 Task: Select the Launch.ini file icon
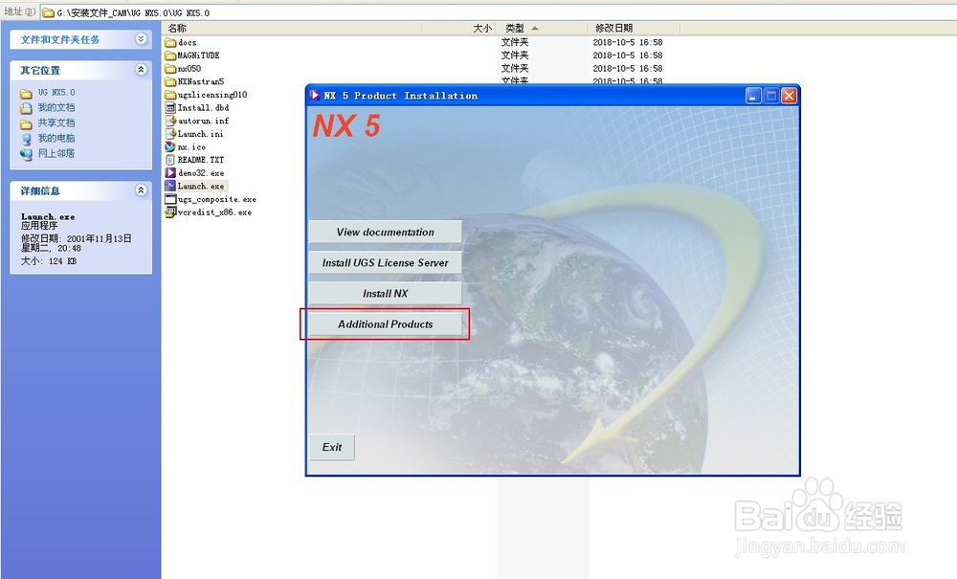click(x=170, y=134)
